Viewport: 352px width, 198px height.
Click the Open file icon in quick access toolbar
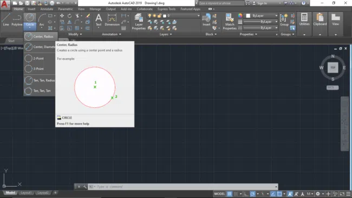21,3
